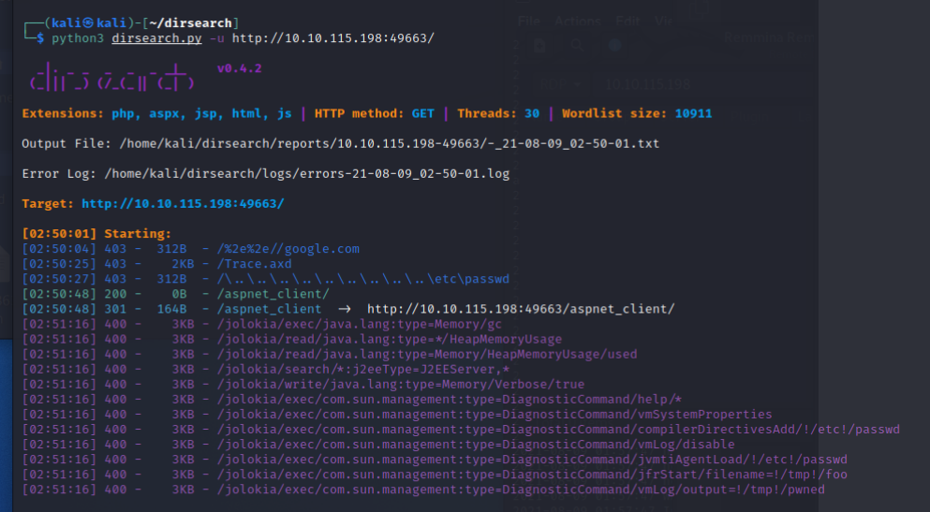Open the File menu
930x512 pixels.
pos(529,21)
